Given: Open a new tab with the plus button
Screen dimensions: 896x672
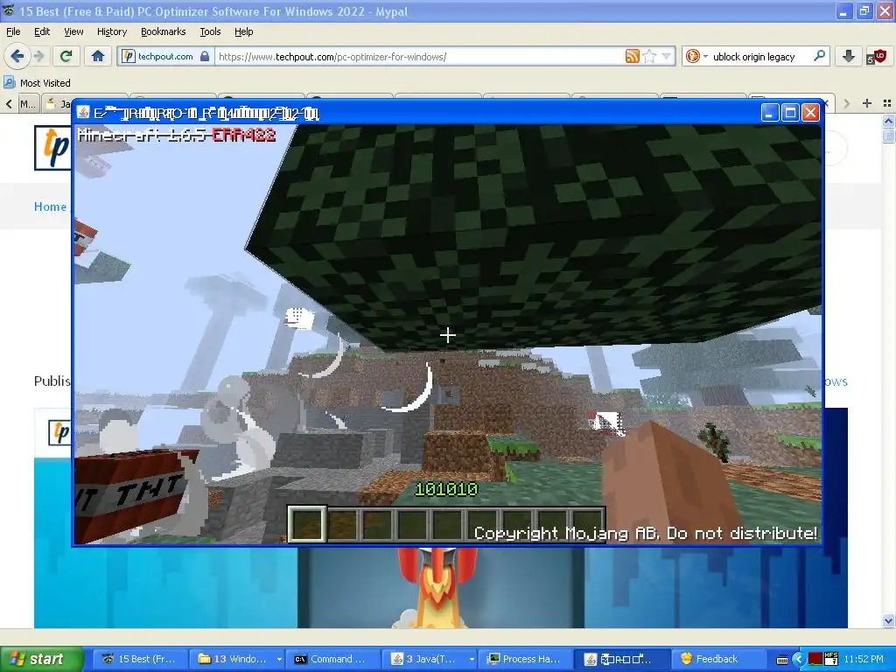Looking at the screenshot, I should tap(867, 103).
